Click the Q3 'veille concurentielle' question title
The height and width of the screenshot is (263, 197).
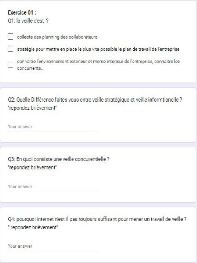pos(59,159)
